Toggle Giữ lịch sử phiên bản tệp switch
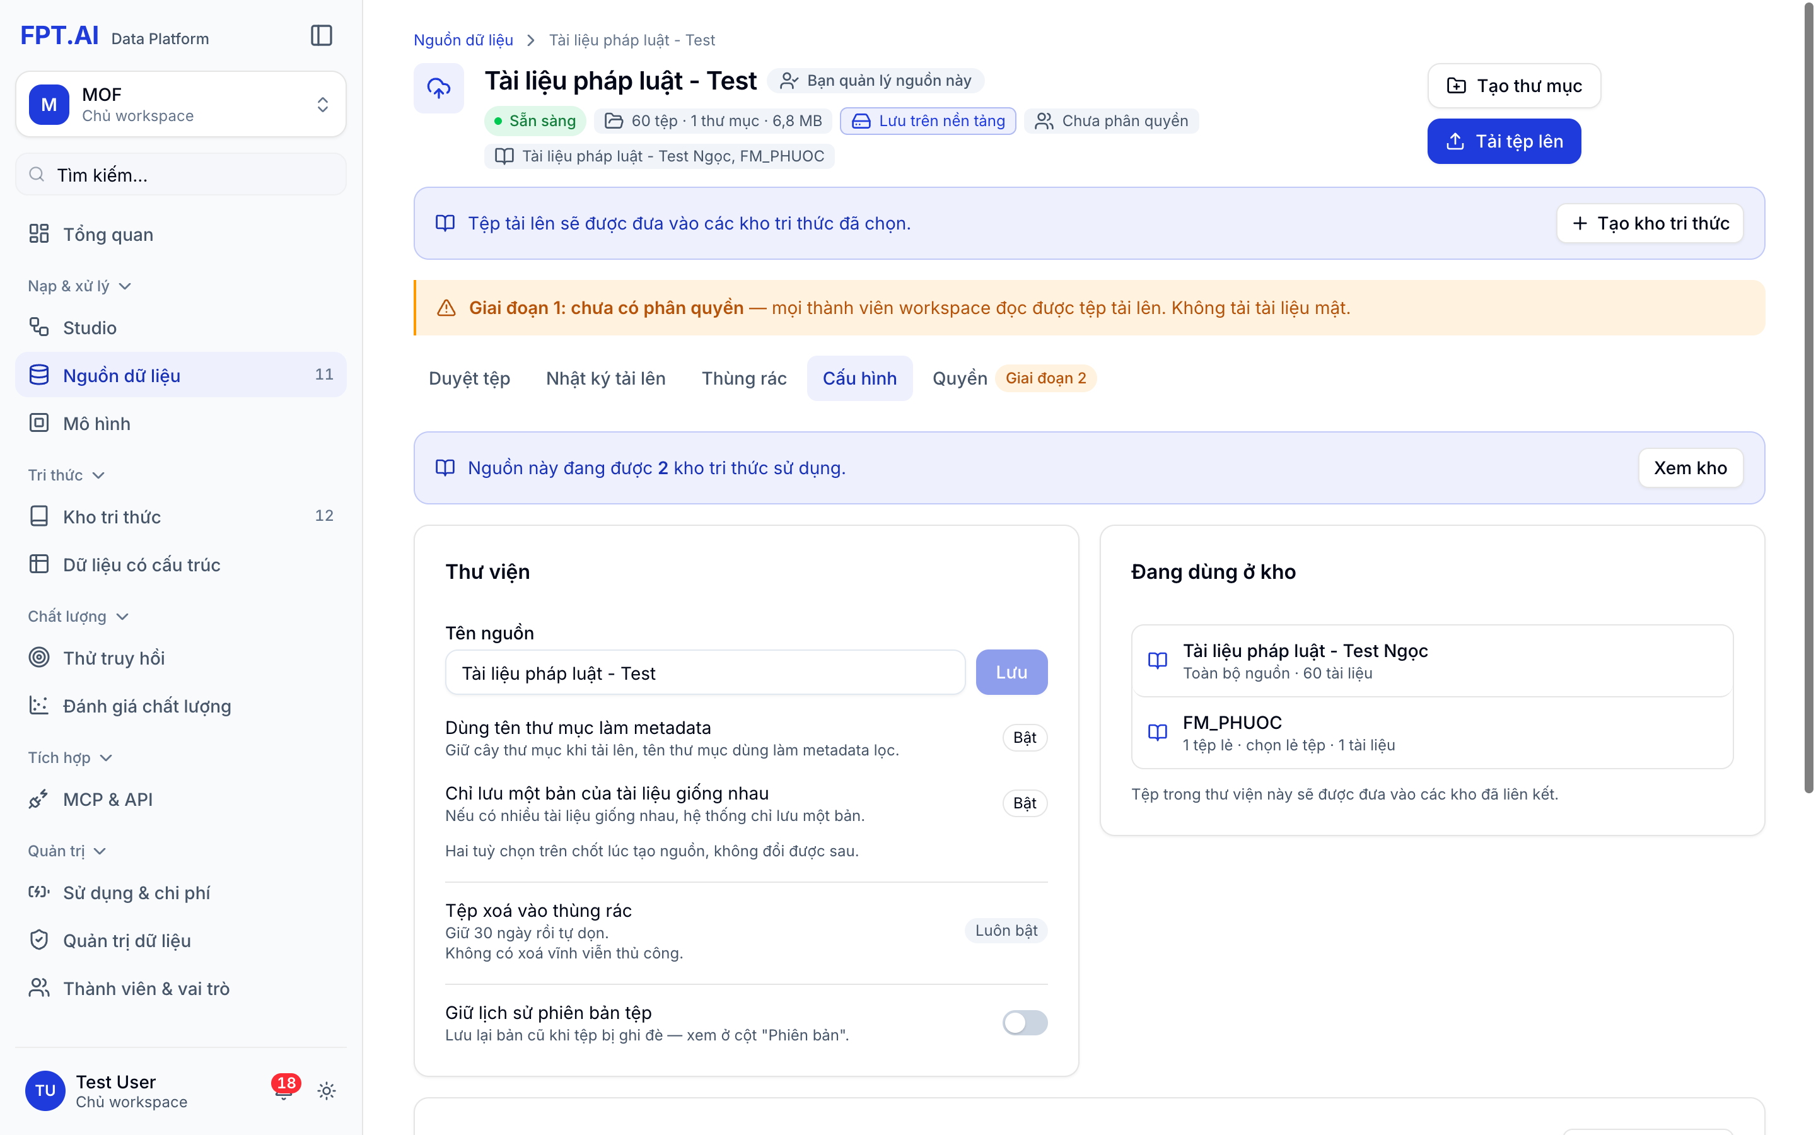 pos(1024,1022)
